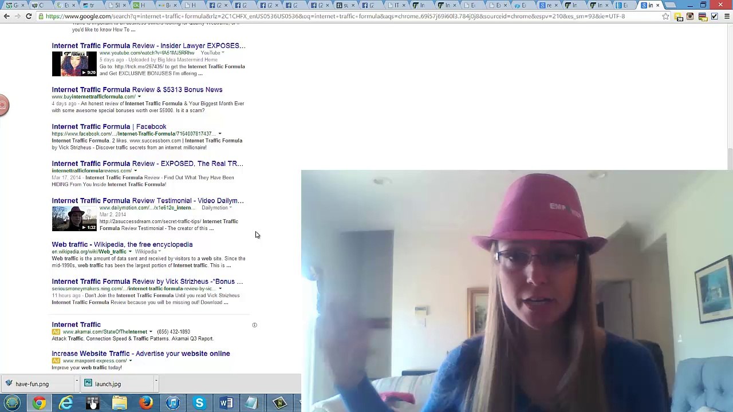Open dropdown arrow beside the Dailymotion source label
The width and height of the screenshot is (733, 412).
tap(230, 208)
